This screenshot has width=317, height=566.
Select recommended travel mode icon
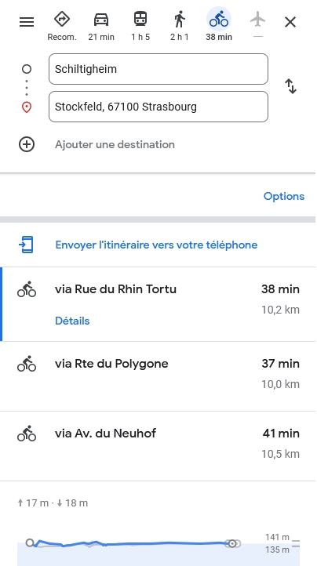(x=62, y=19)
